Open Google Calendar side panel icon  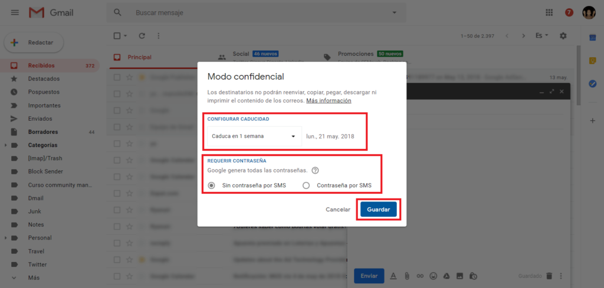click(593, 37)
